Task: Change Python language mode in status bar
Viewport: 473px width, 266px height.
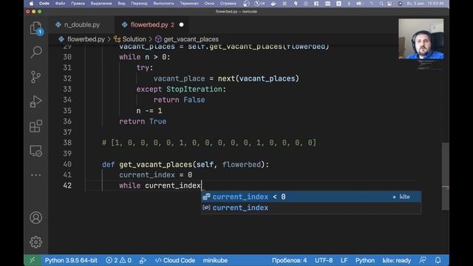Action: tap(364, 260)
